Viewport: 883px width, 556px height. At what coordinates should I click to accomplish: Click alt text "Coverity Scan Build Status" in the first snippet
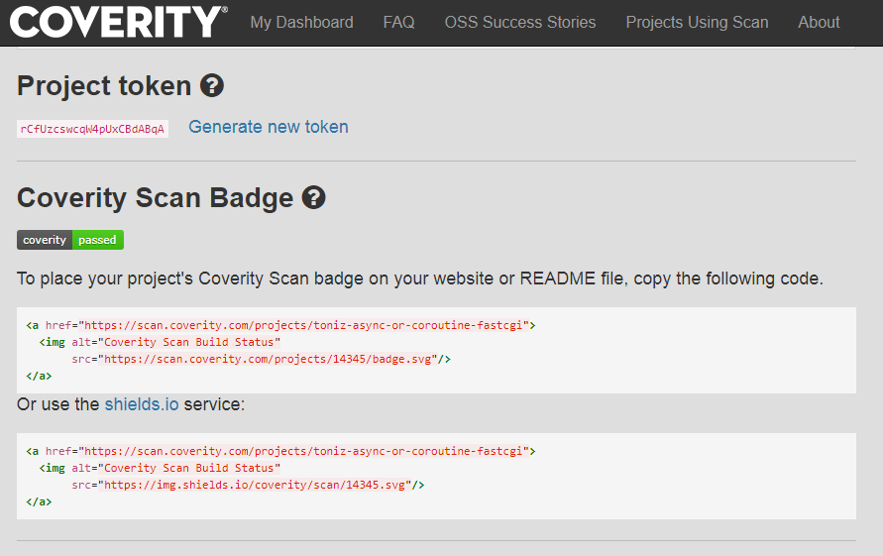click(x=188, y=342)
